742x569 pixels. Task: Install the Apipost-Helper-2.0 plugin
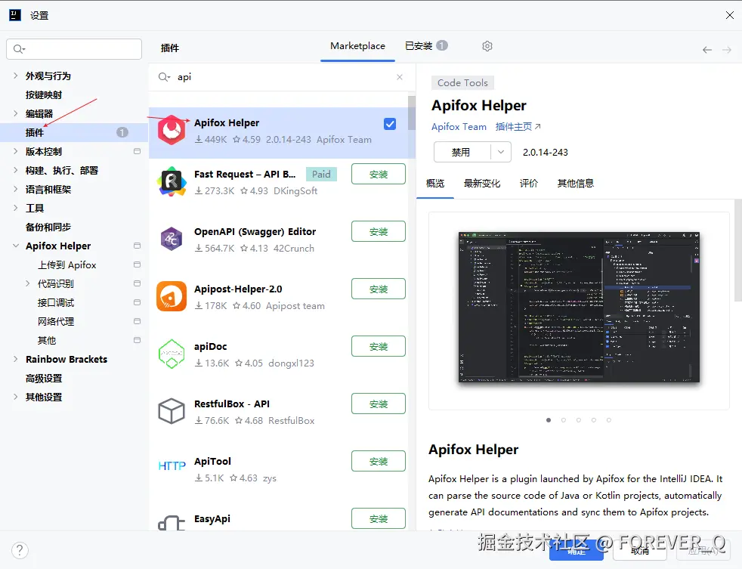click(x=379, y=289)
